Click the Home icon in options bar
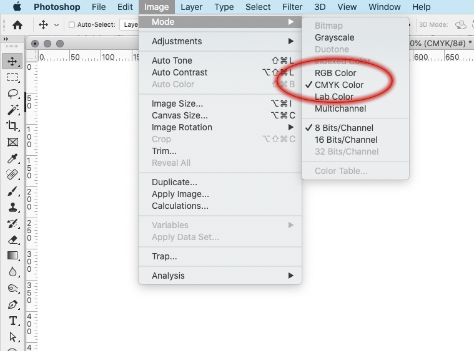The image size is (474, 351). tap(17, 25)
